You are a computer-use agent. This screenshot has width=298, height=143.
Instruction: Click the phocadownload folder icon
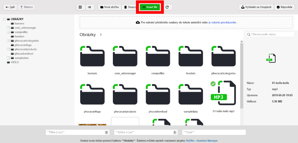click(158, 94)
